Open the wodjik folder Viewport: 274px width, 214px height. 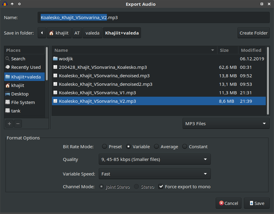(66, 59)
